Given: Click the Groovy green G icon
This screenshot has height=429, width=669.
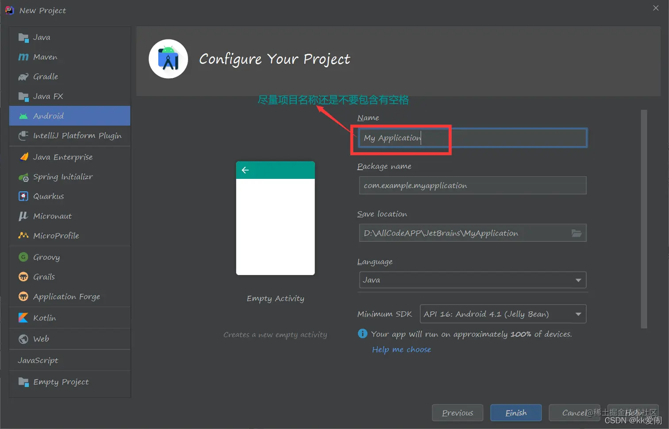Looking at the screenshot, I should click(23, 257).
